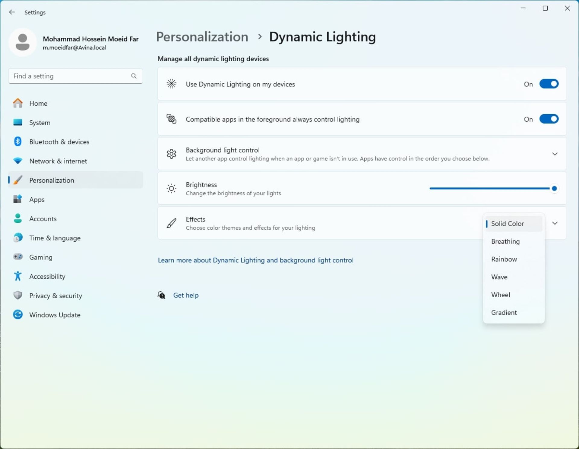Screen dimensions: 579x449
Task: Click the Personalization paintbrush icon in sidebar
Action: (x=18, y=180)
